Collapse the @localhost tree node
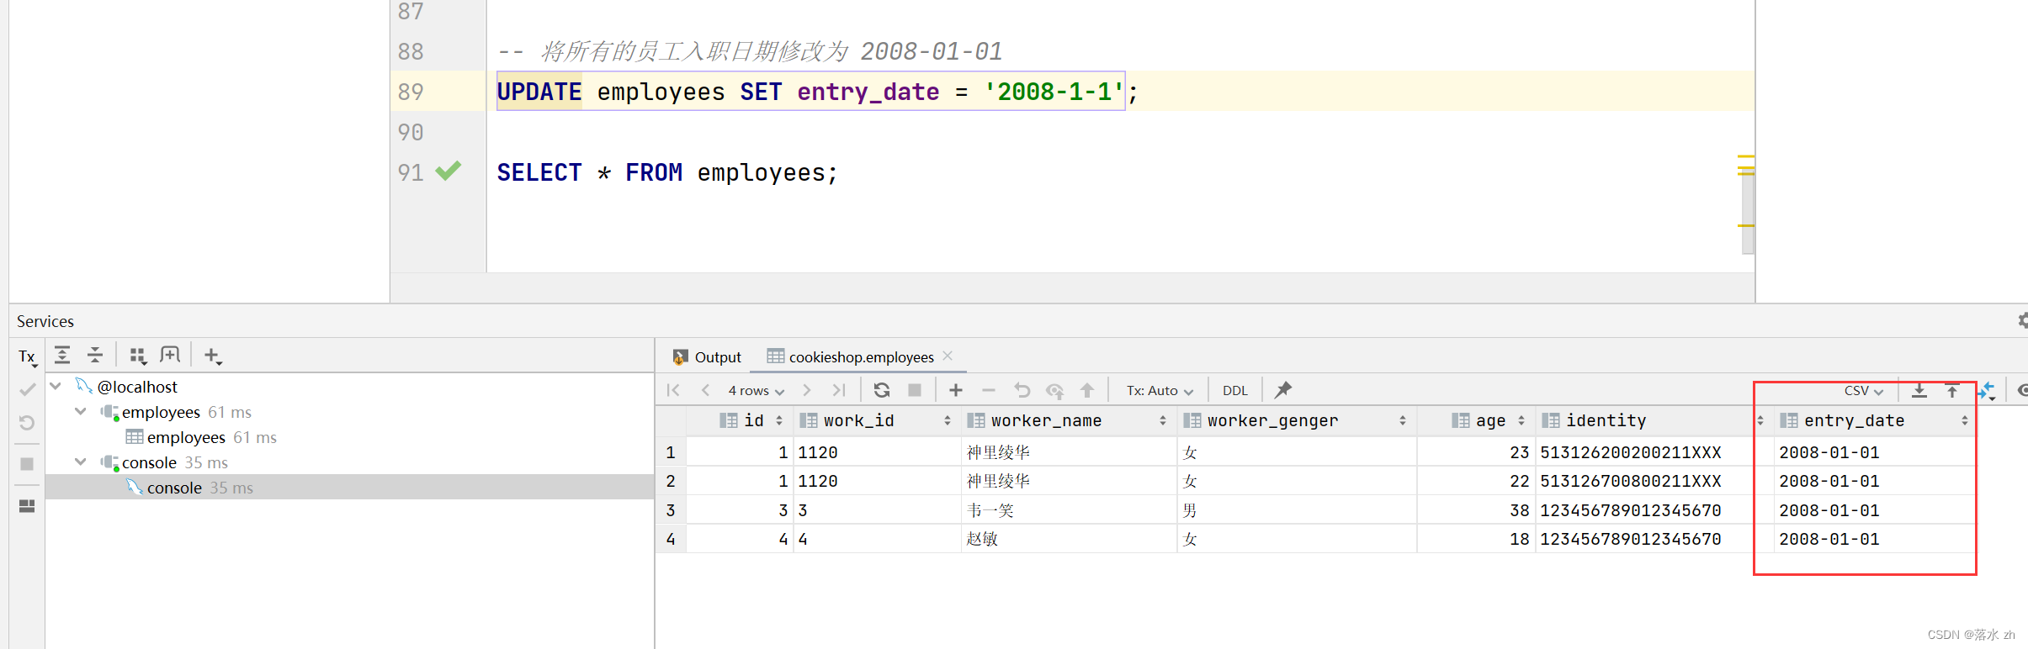Viewport: 2028px width, 649px height. click(56, 386)
